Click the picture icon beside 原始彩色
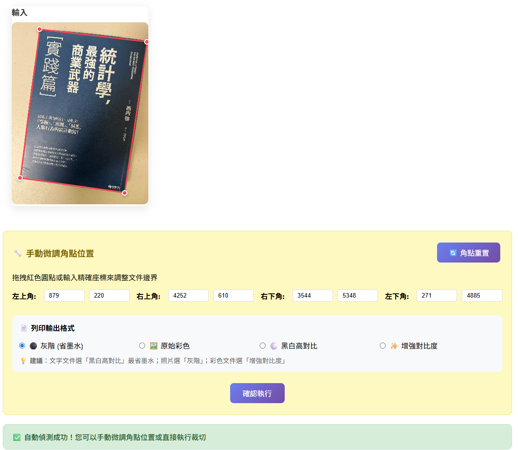This screenshot has width=518, height=450. coord(154,346)
